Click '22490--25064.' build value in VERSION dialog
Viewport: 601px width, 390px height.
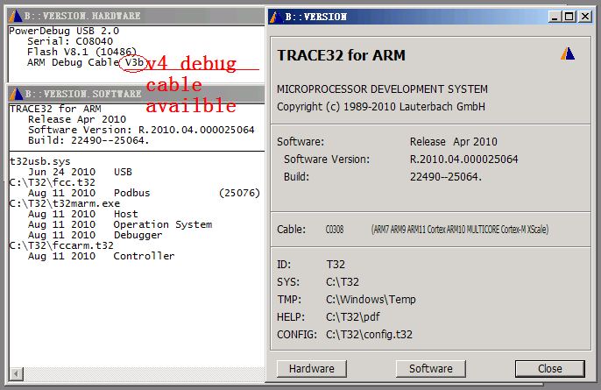446,177
